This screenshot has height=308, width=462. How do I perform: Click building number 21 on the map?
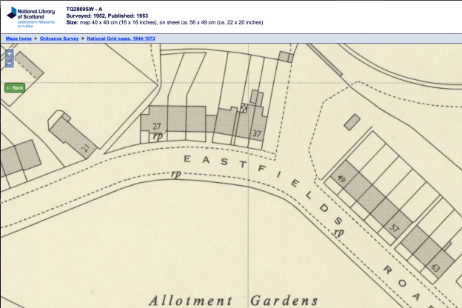click(84, 148)
